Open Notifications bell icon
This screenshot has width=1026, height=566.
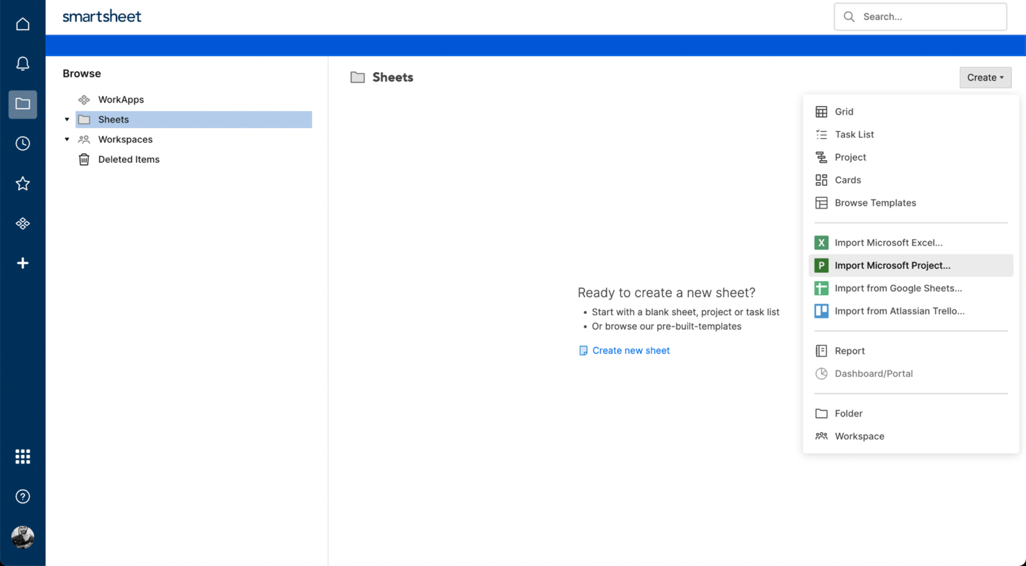tap(23, 64)
